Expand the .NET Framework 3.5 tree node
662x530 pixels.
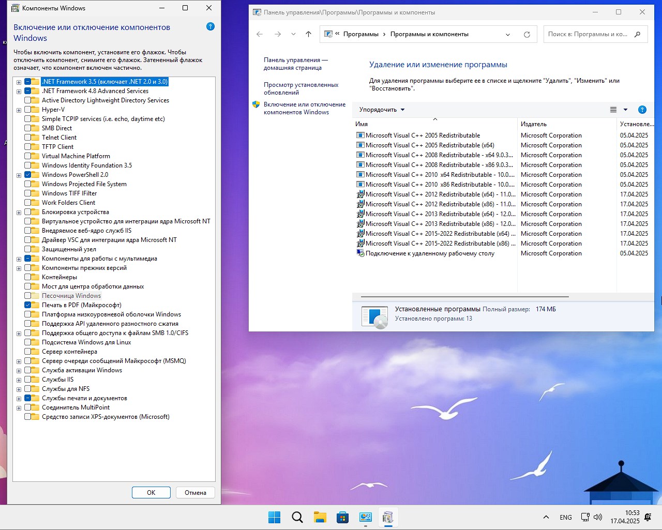click(19, 82)
